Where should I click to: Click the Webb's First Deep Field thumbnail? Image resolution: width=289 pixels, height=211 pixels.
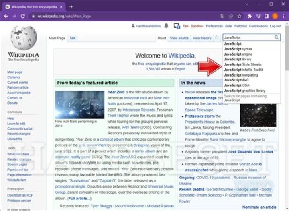[x=258, y=115]
